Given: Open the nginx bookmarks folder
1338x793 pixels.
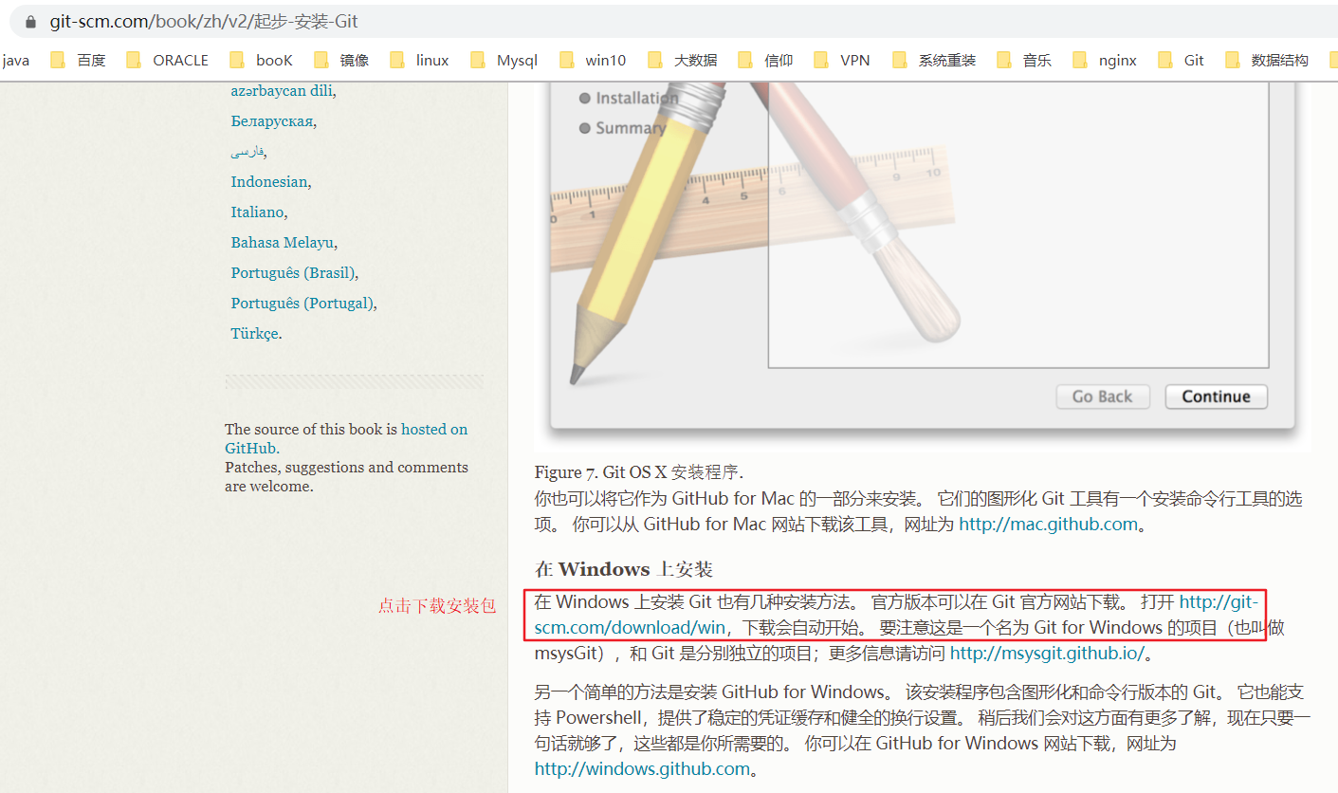Looking at the screenshot, I should 1119,59.
